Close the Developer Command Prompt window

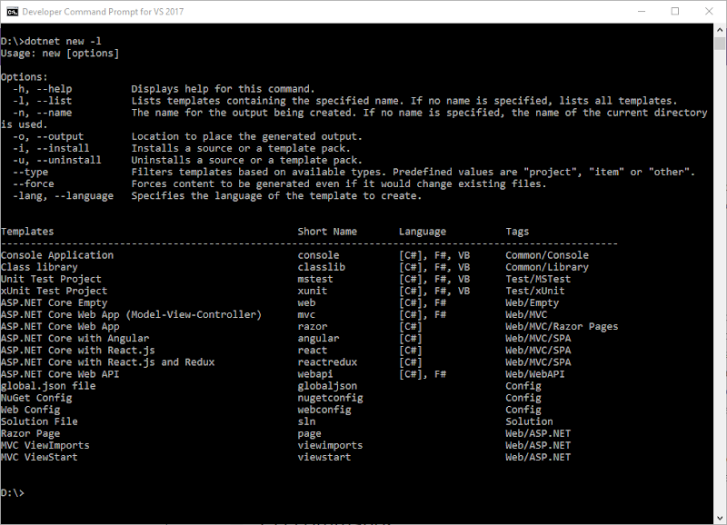tap(709, 12)
